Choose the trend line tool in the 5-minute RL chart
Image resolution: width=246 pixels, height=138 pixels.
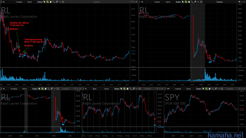[192, 2]
